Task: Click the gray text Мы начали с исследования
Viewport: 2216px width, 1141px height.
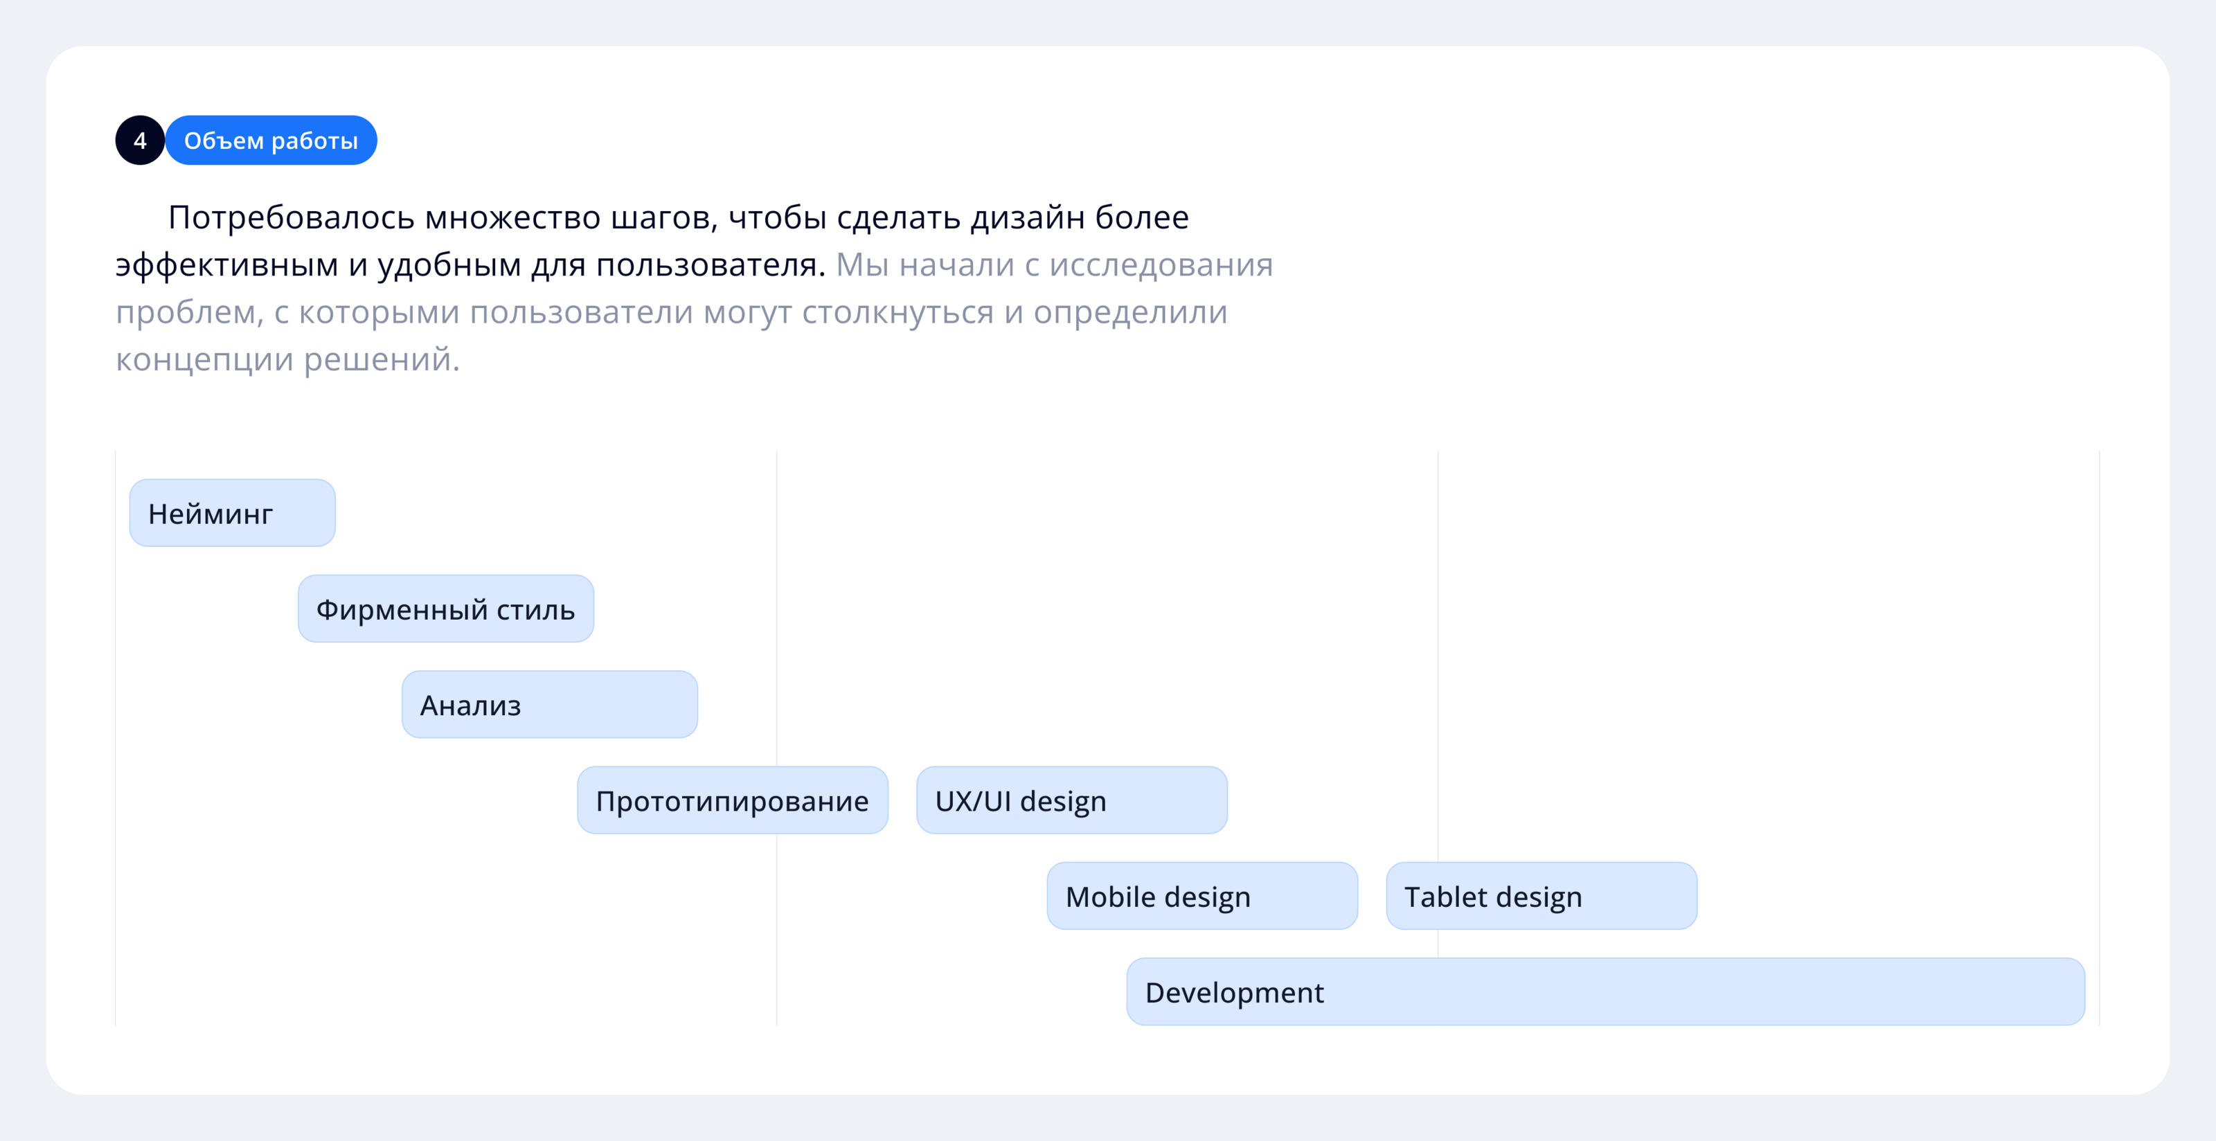Action: tap(1054, 265)
